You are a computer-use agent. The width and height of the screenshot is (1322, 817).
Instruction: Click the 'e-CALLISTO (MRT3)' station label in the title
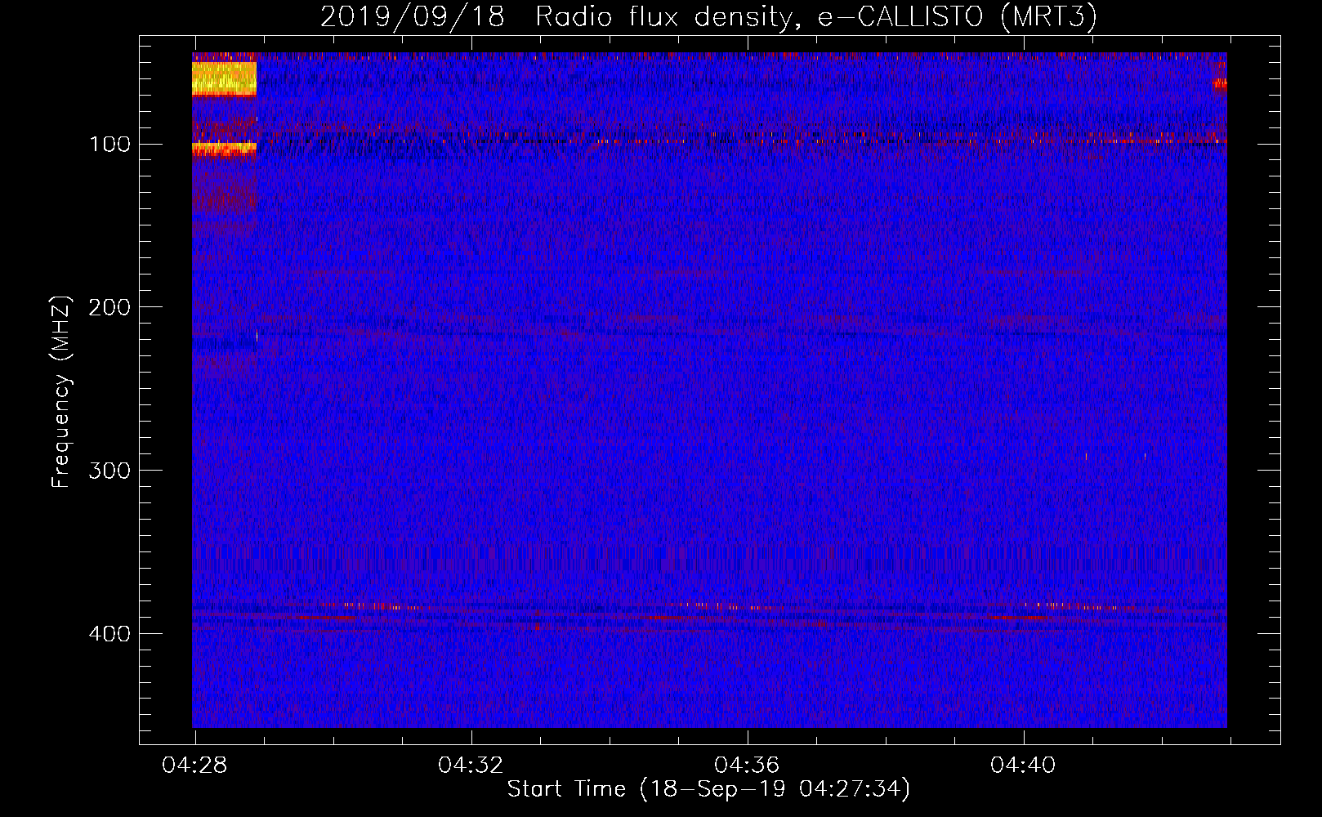coord(957,17)
